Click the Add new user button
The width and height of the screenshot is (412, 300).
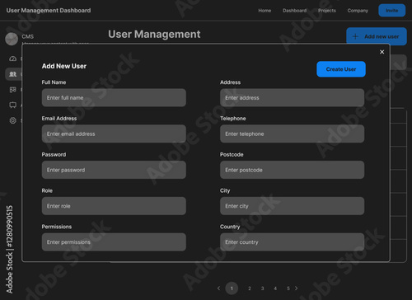coord(377,36)
